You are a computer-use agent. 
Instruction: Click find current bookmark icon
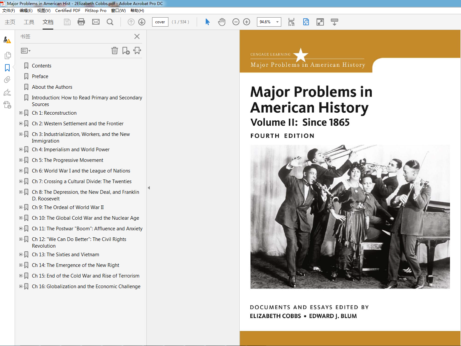point(137,51)
